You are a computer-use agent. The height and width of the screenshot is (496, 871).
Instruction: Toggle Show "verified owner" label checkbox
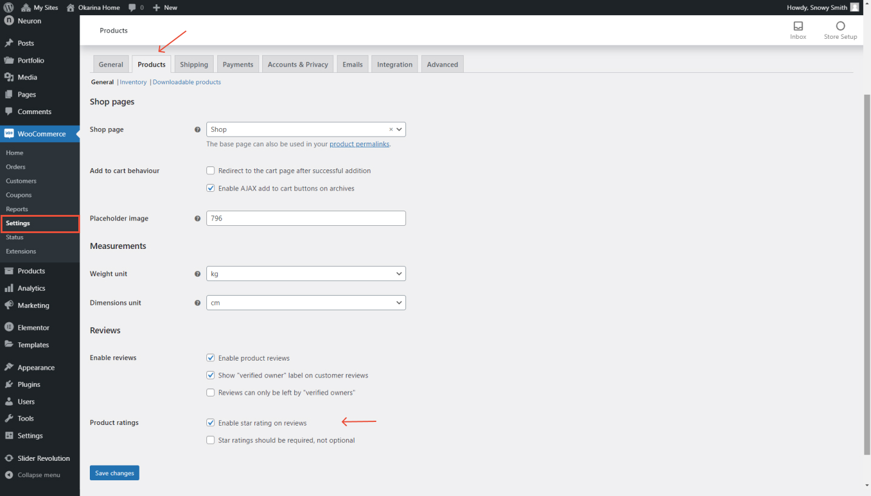(x=211, y=375)
